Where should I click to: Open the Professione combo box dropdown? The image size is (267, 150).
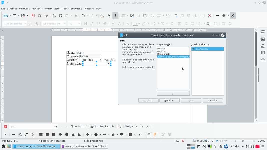pos(108,64)
